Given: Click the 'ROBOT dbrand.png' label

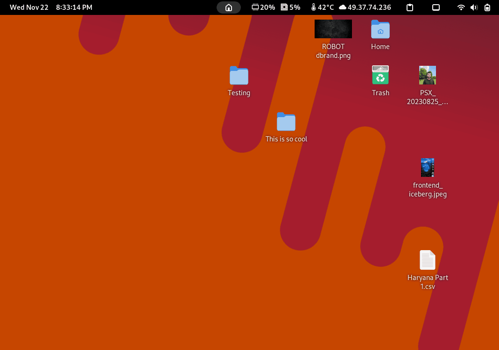Looking at the screenshot, I should (x=333, y=51).
